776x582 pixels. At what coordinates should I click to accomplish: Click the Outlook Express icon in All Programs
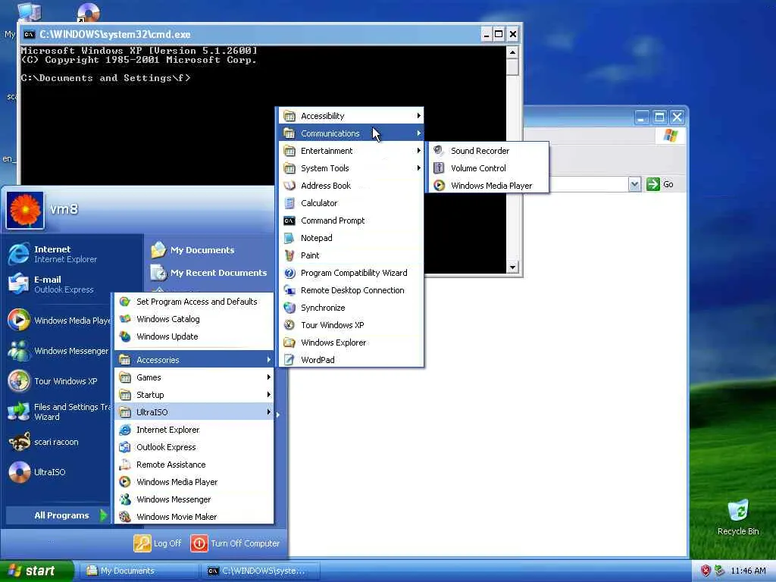tap(125, 447)
